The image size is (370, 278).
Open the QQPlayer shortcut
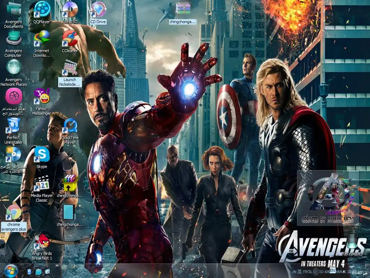[42, 12]
